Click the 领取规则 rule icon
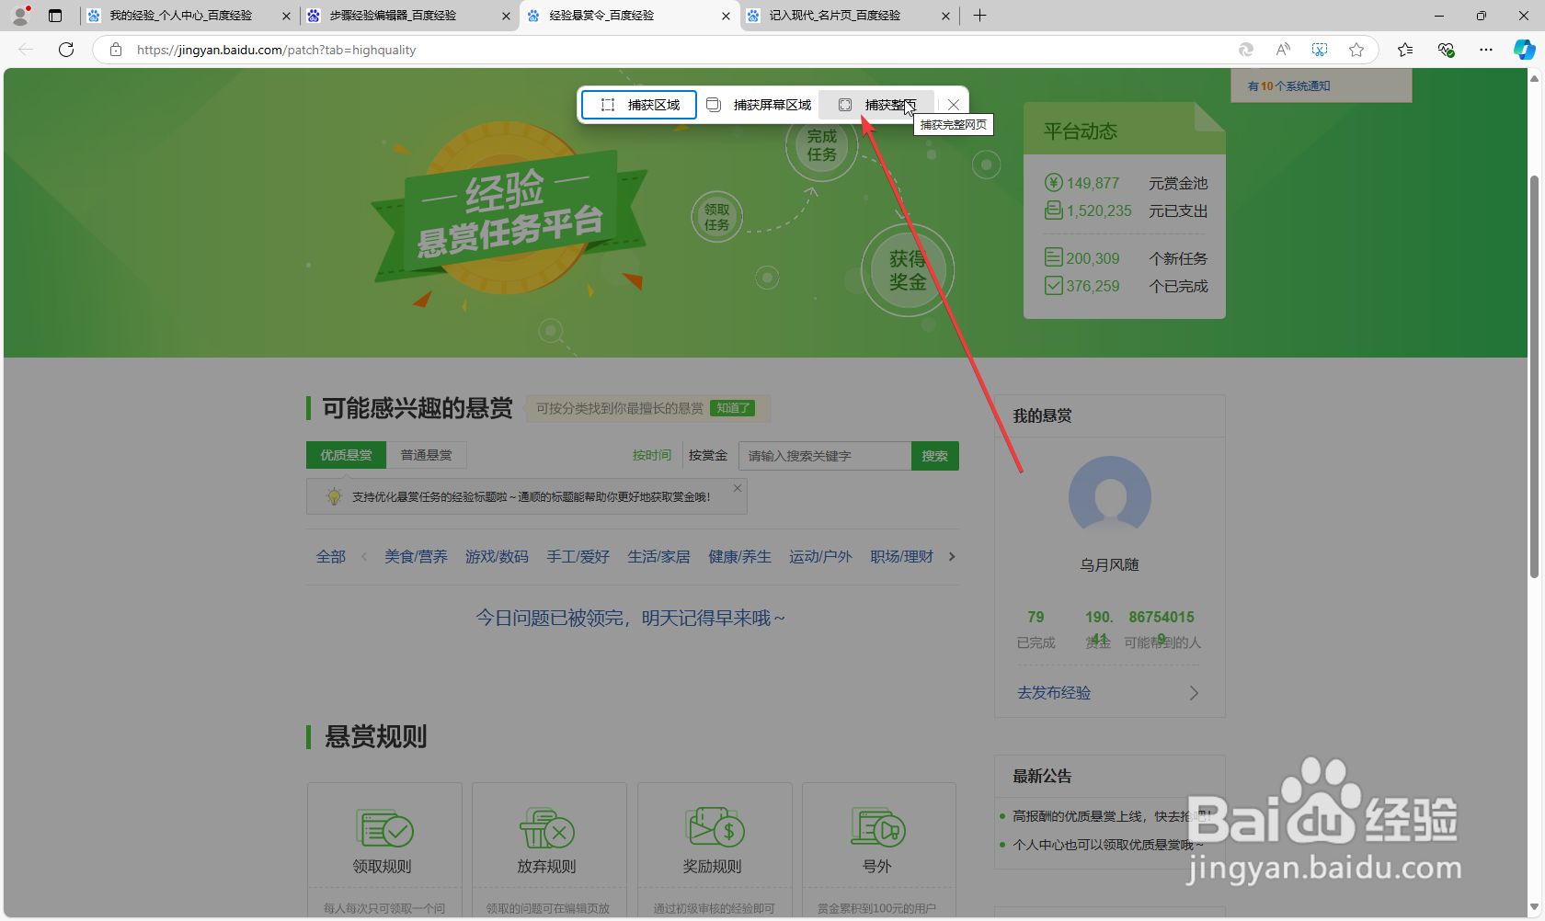The image size is (1545, 921). [x=383, y=829]
